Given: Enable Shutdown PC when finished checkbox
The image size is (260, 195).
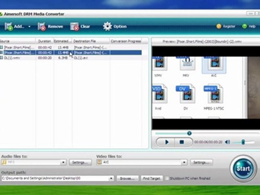Looking at the screenshot, I should [x=167, y=178].
